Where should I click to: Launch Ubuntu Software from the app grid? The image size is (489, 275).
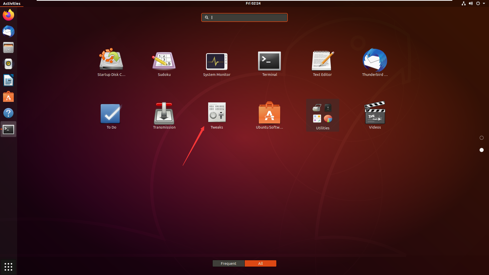pyautogui.click(x=269, y=115)
